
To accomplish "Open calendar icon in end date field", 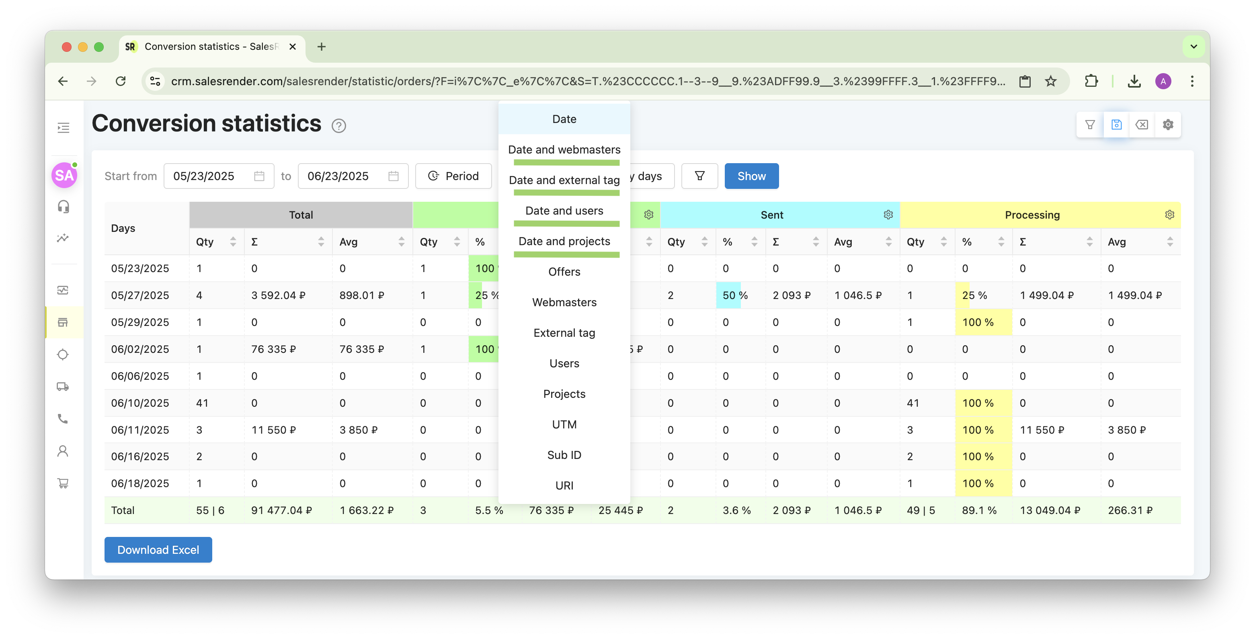I will pos(394,176).
